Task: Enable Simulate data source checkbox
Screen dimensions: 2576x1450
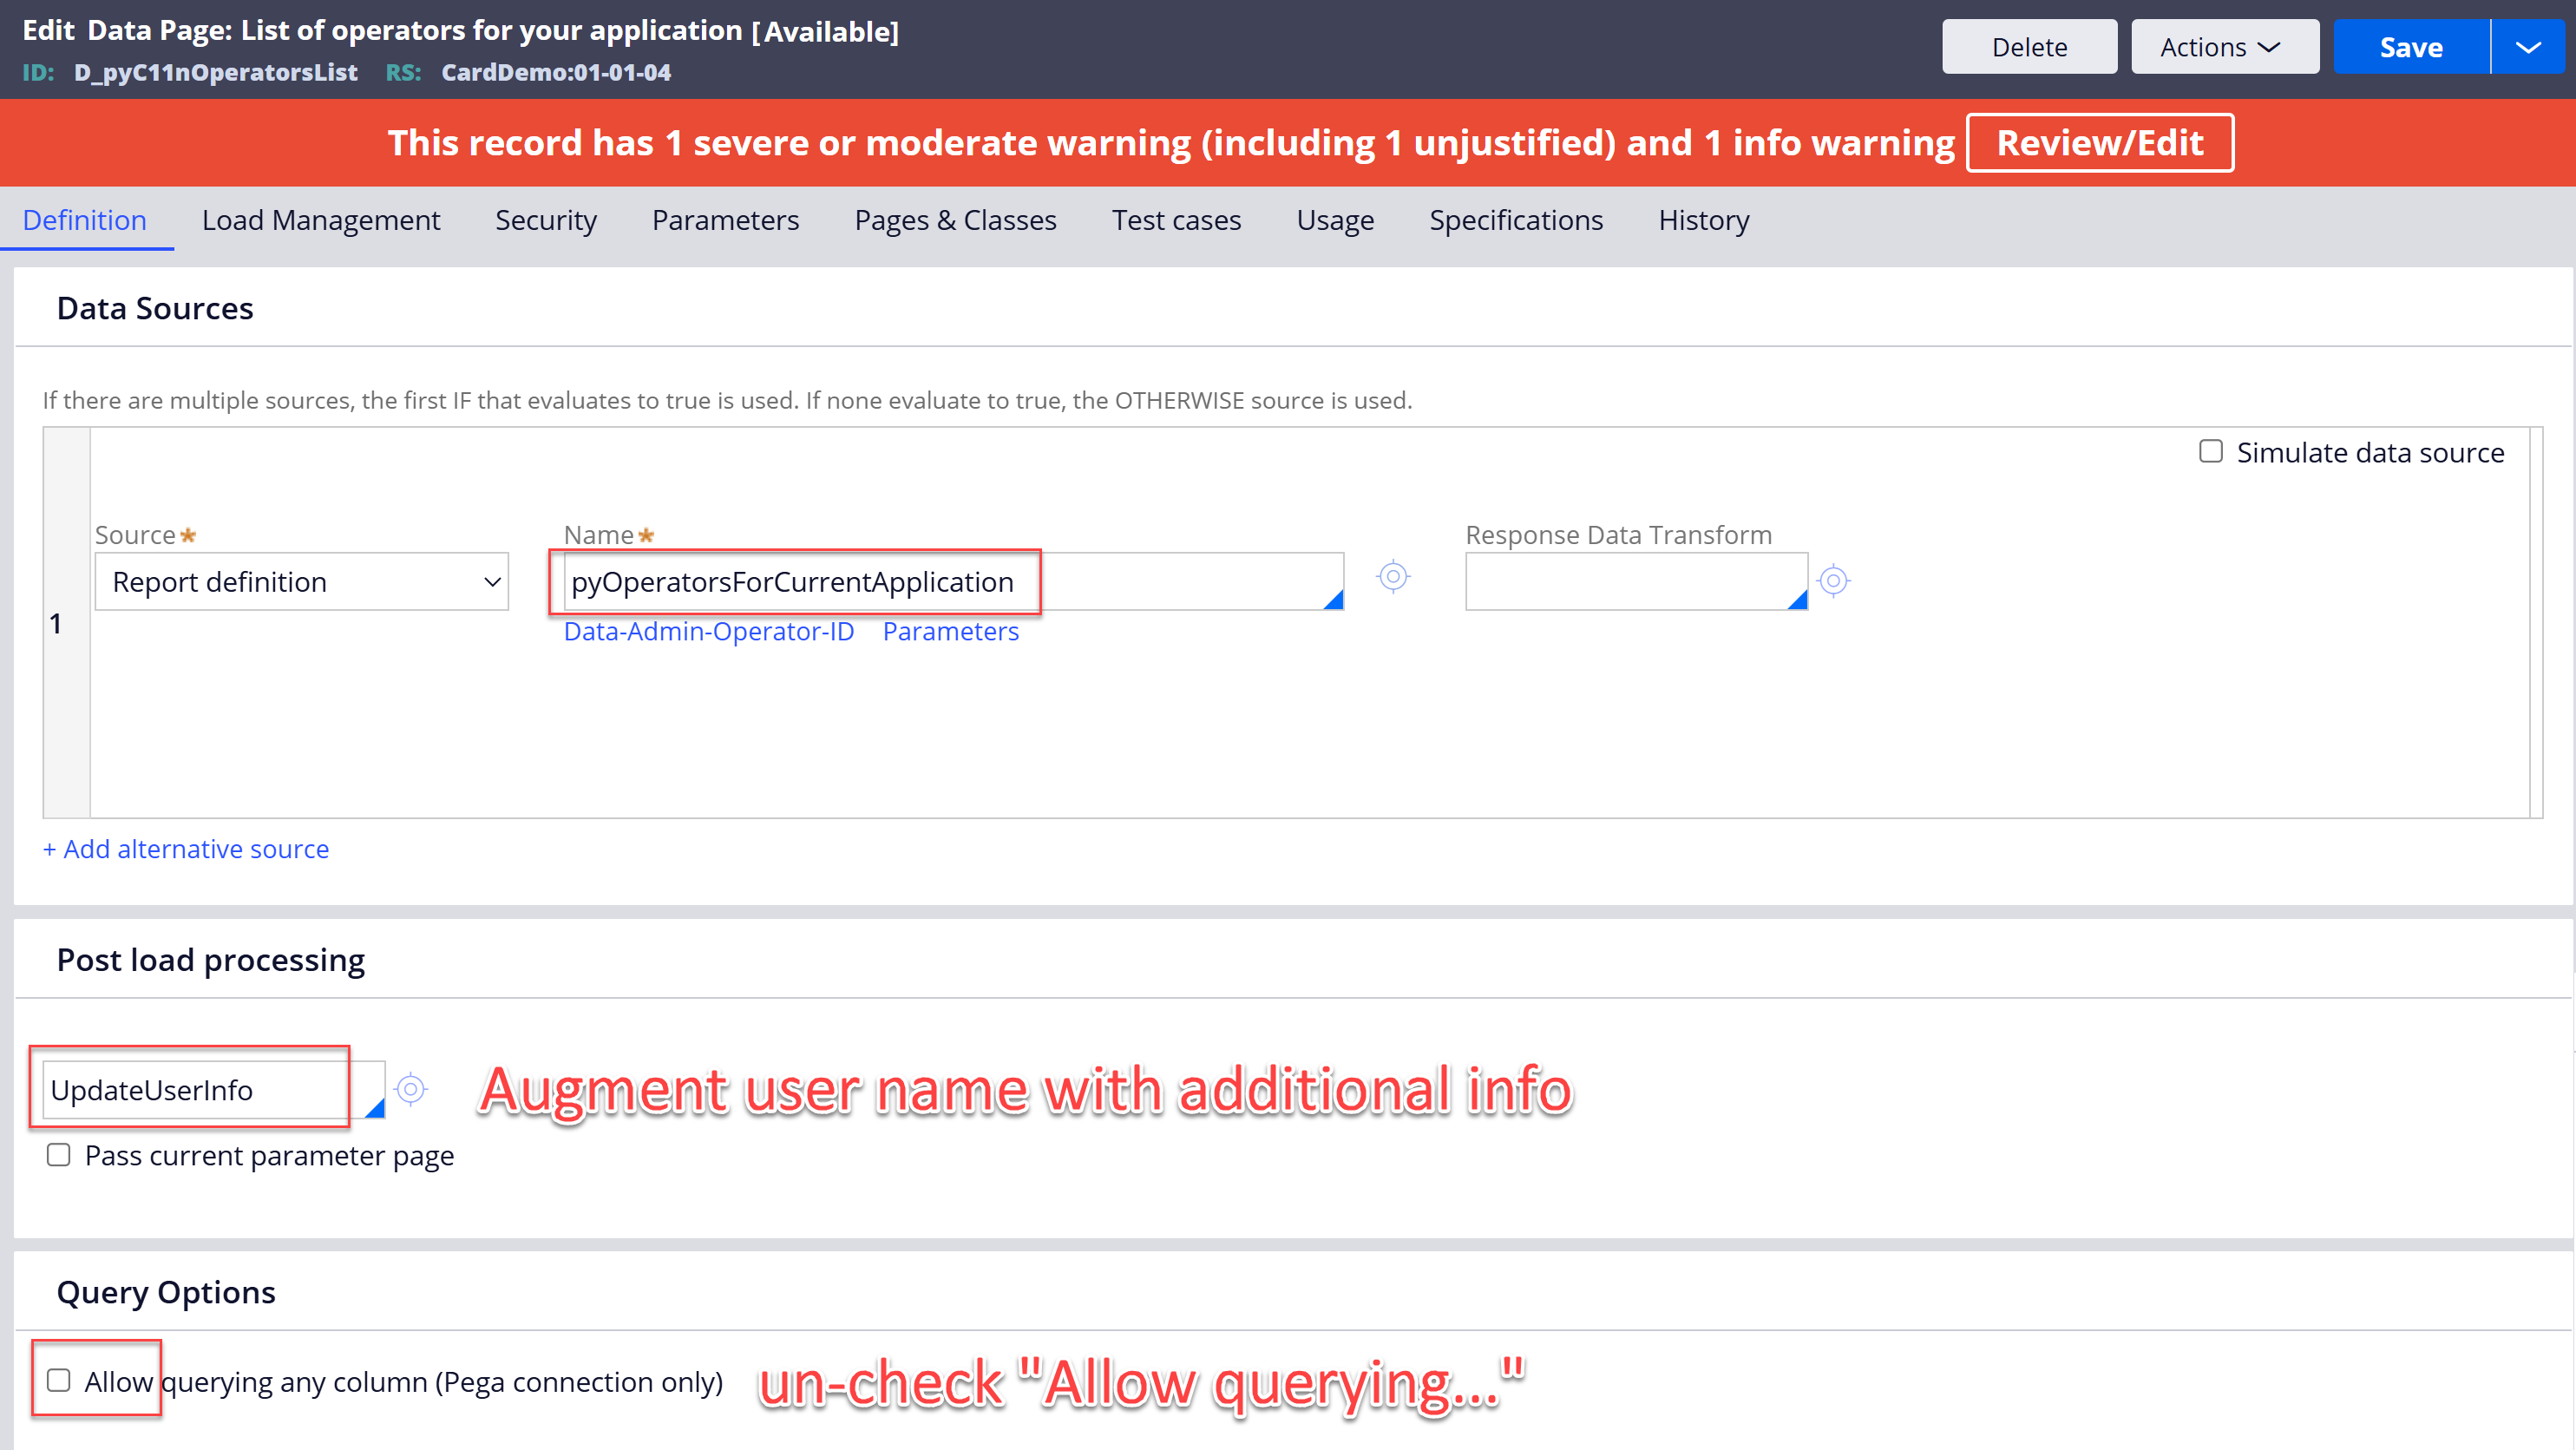Action: 2211,452
